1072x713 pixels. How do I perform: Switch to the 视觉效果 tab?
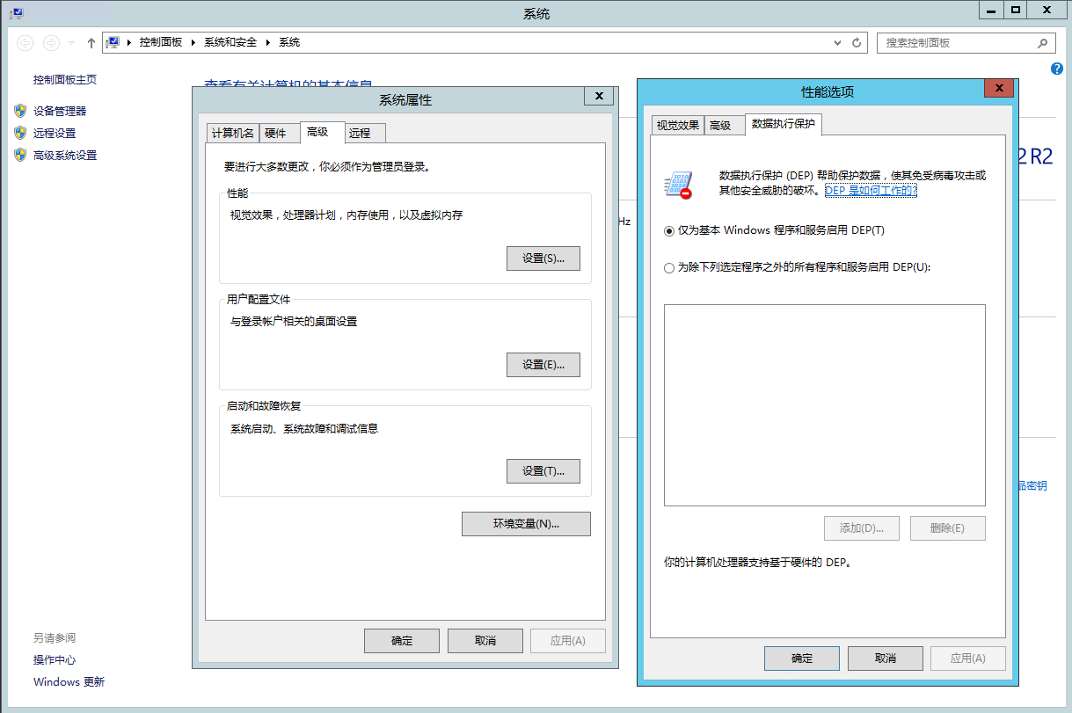pyautogui.click(x=677, y=125)
